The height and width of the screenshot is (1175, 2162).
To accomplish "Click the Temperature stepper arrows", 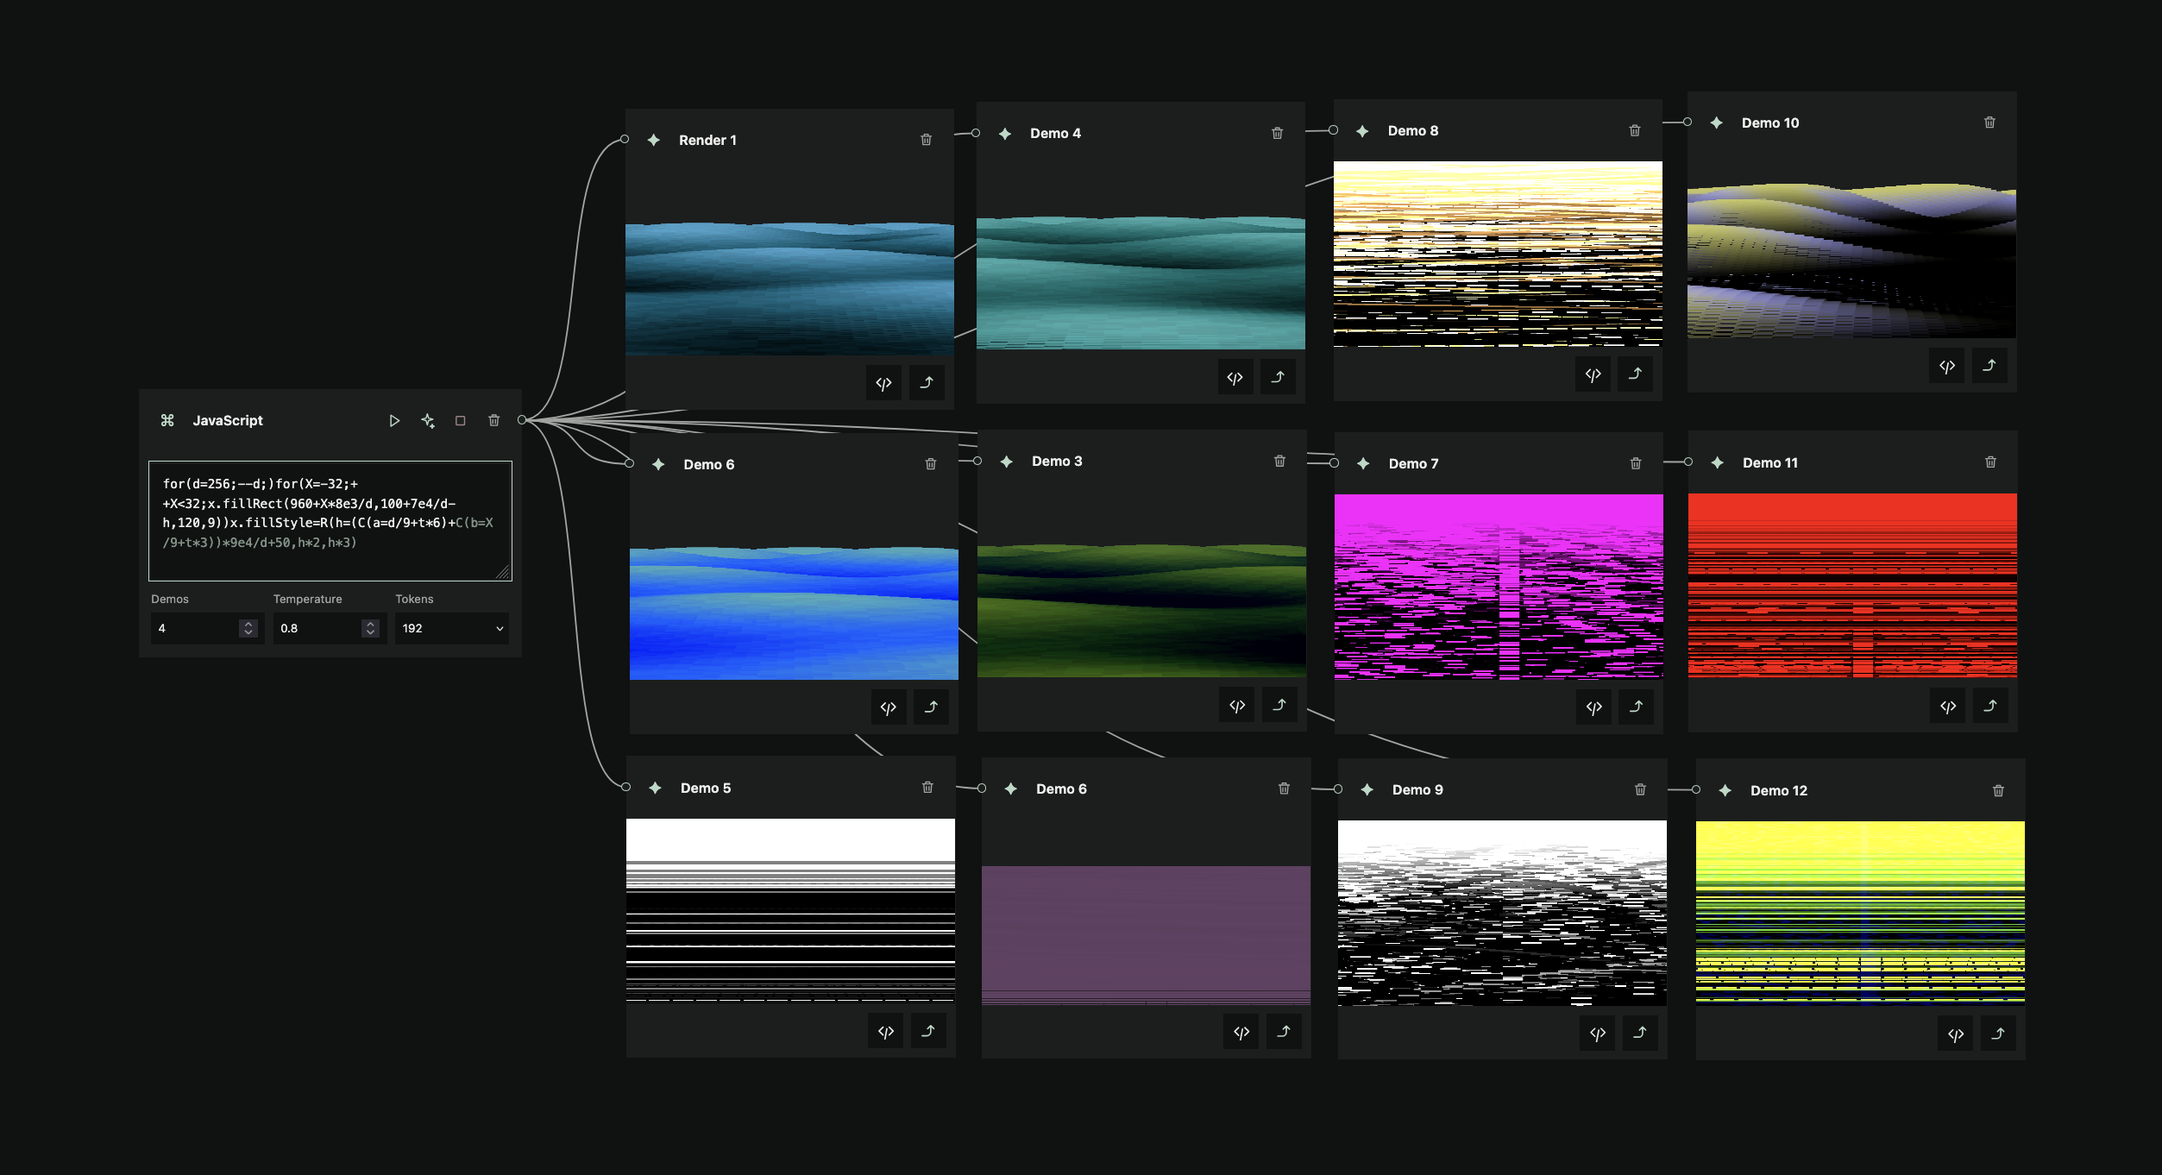I will pos(370,628).
